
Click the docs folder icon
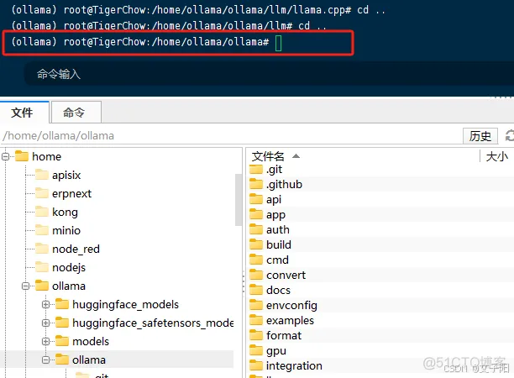coord(256,290)
